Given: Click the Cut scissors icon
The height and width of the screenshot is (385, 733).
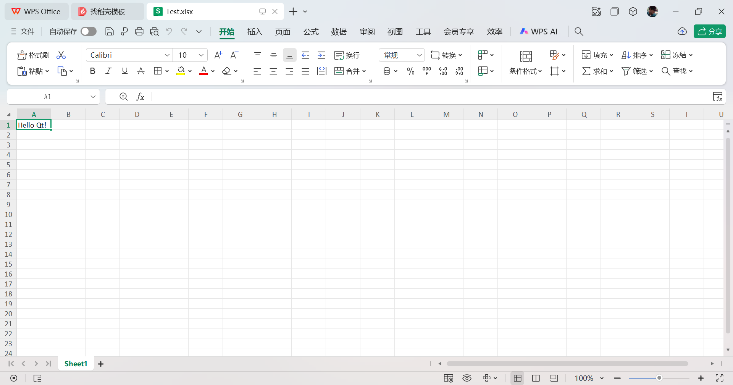Looking at the screenshot, I should click(x=61, y=55).
